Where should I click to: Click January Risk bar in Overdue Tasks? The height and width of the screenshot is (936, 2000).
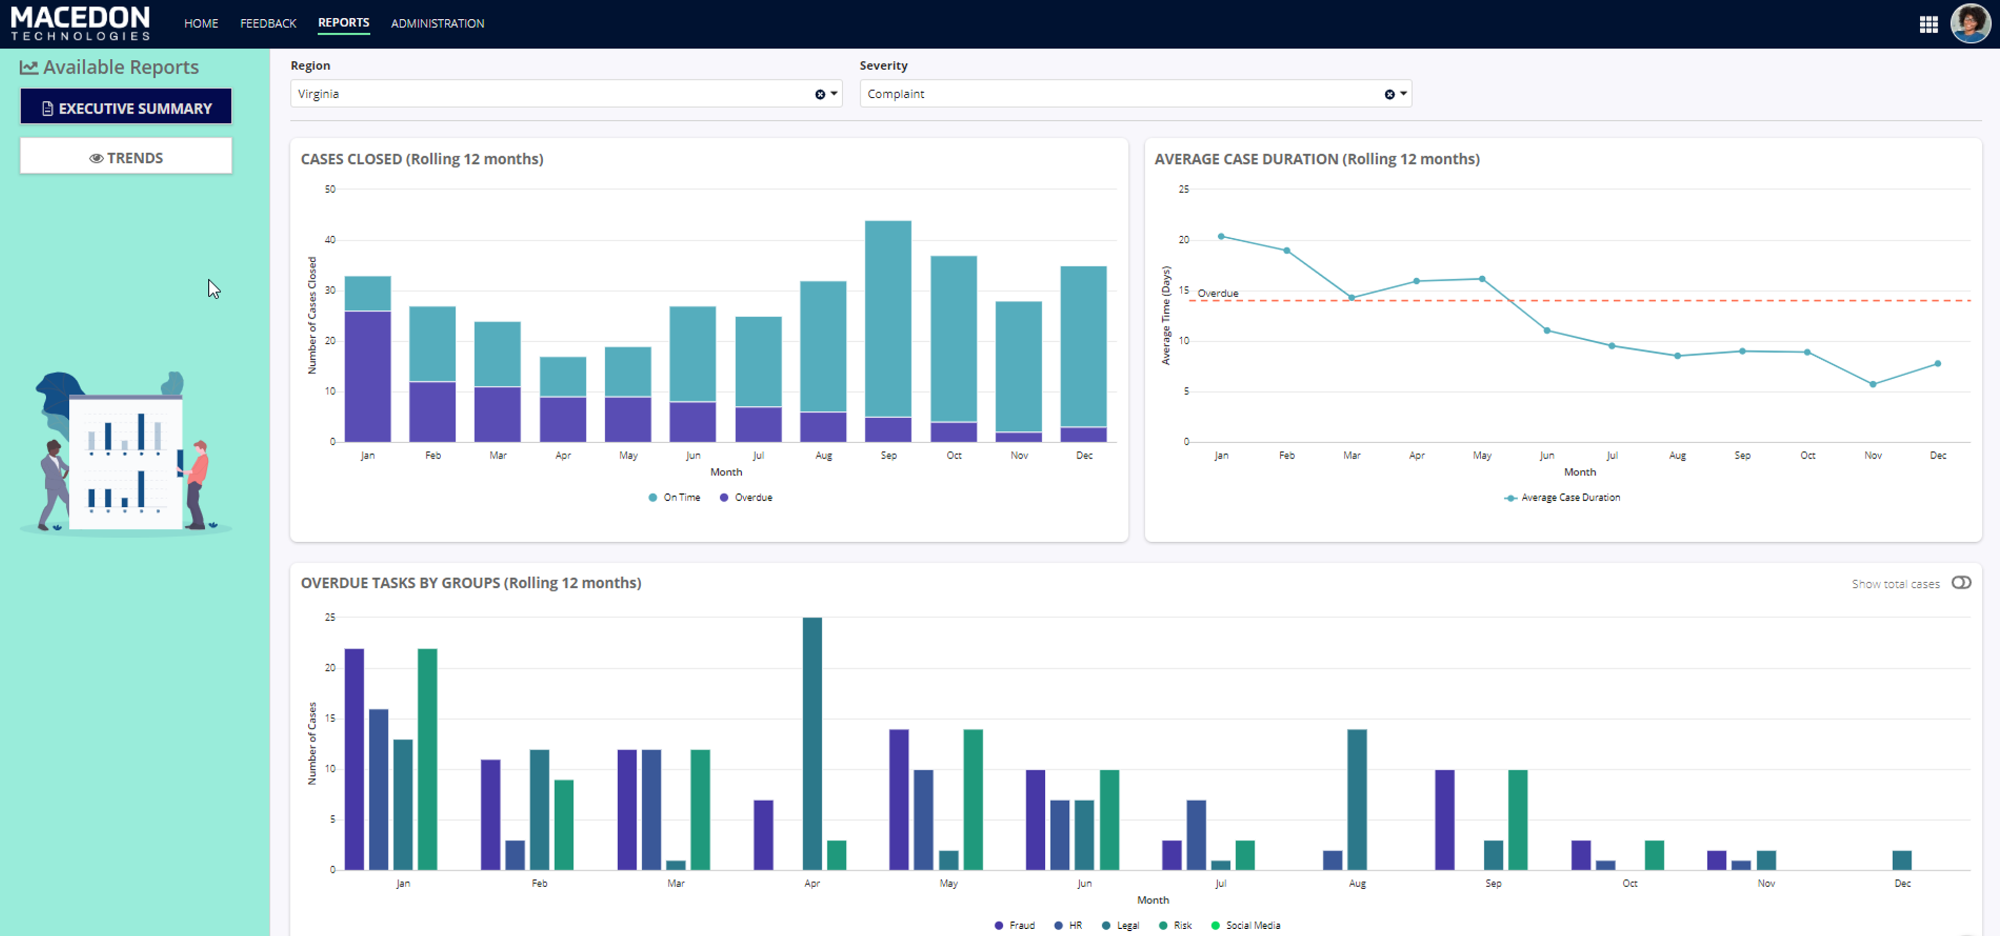coord(427,759)
